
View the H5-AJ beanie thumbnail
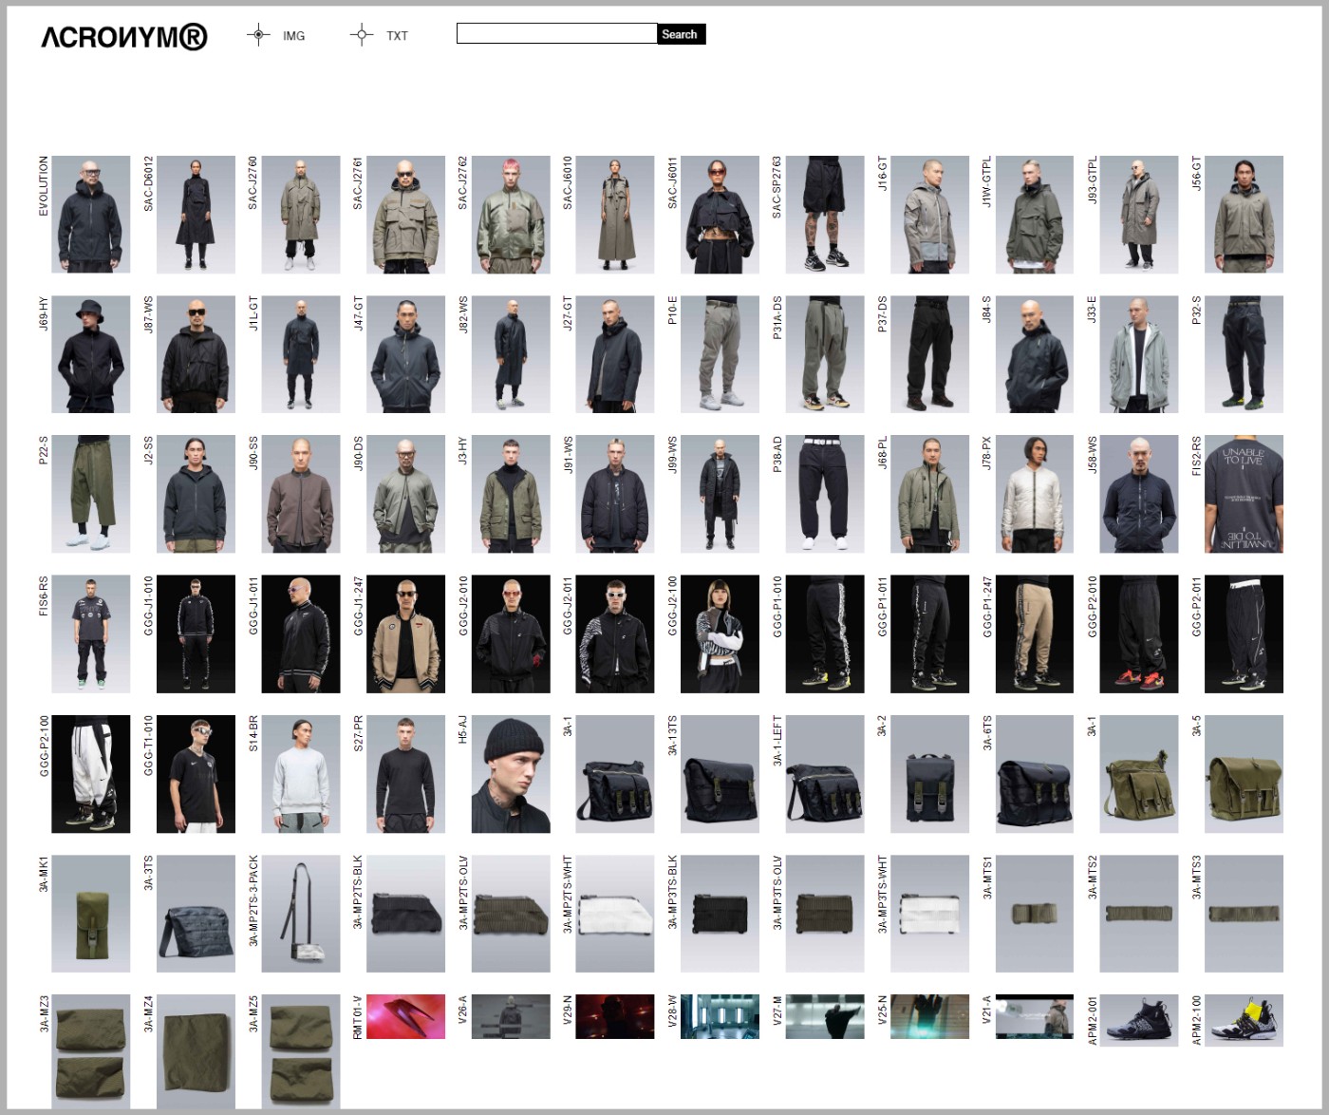coord(511,774)
